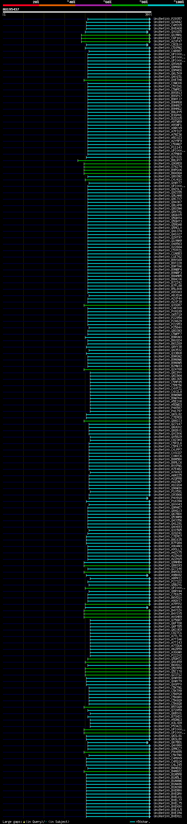Click the cyan ~100% identity color segment
Screen dimensions: 187x824
coord(166,5)
